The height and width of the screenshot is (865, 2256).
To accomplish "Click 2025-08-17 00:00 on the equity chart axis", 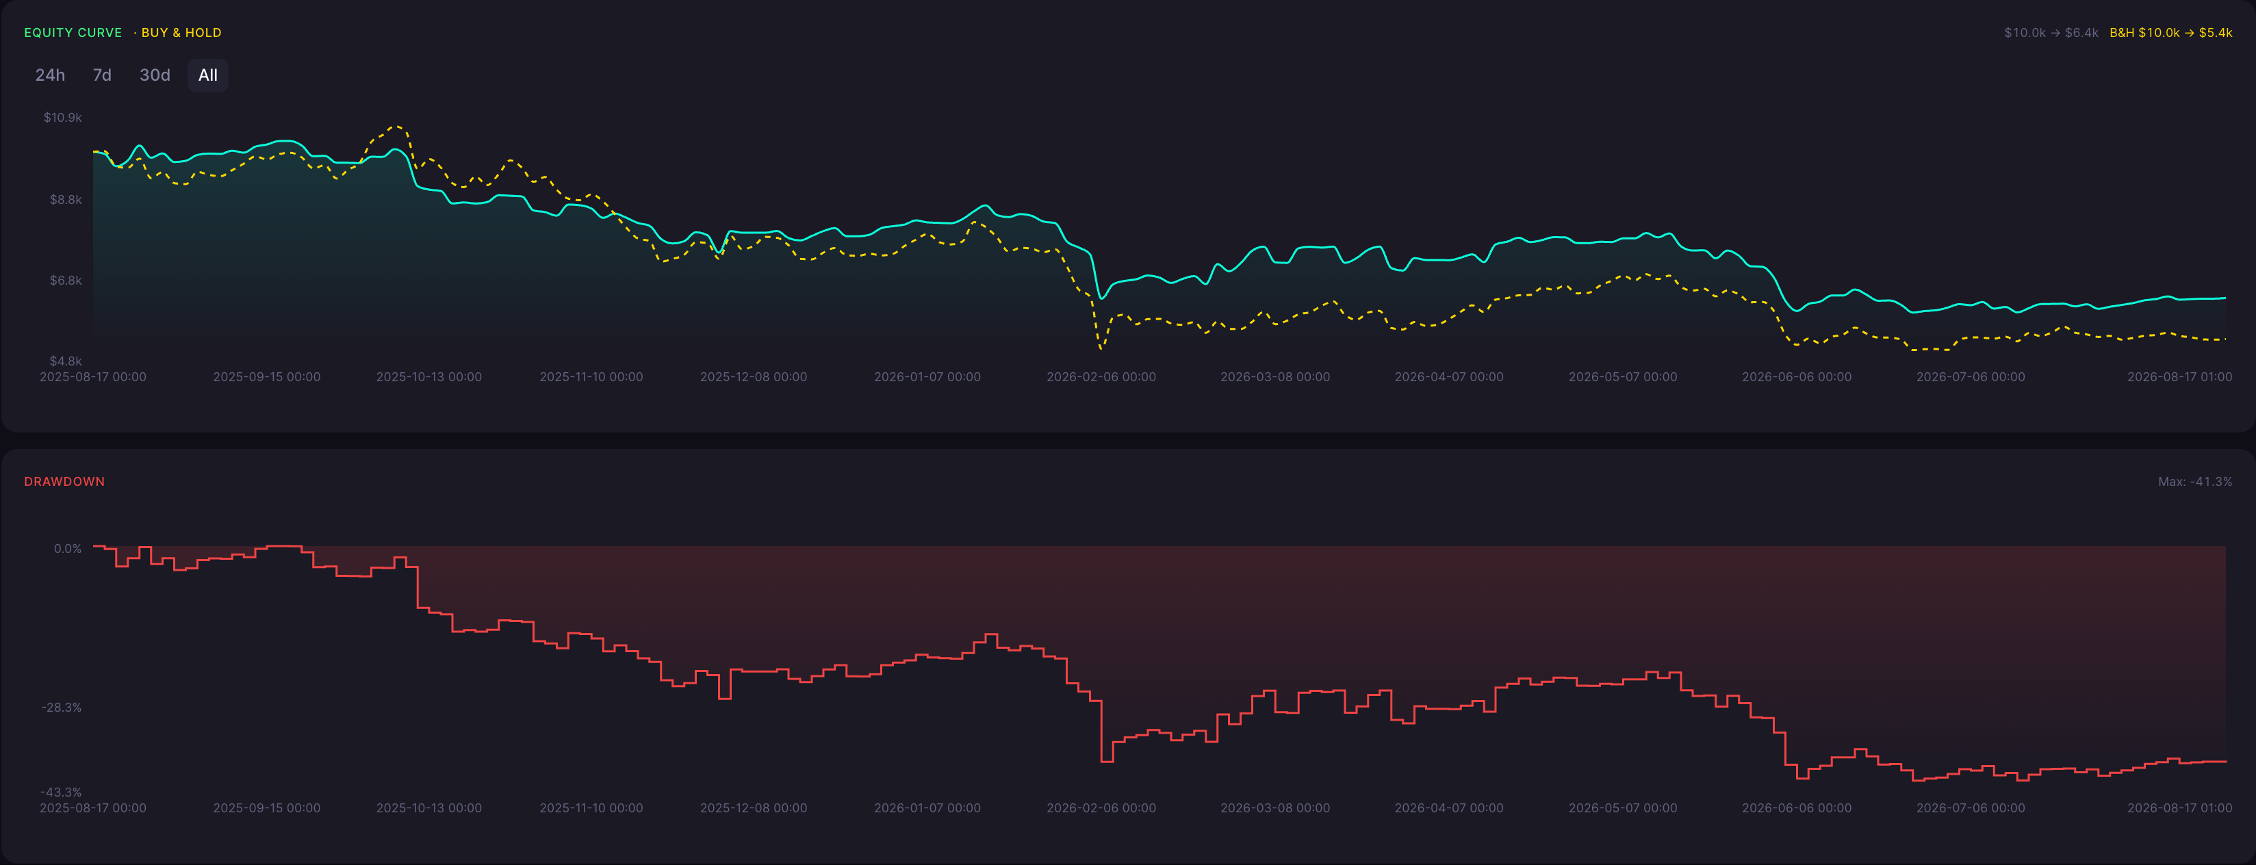I will point(93,377).
